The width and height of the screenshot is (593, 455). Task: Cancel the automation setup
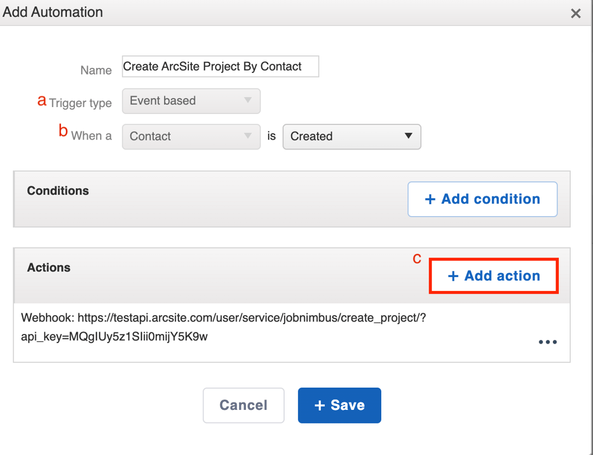(x=243, y=405)
